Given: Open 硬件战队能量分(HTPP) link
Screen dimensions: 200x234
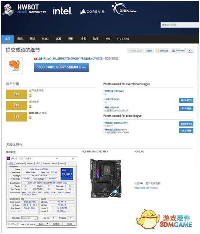Looking at the screenshot, I should [x=115, y=130].
